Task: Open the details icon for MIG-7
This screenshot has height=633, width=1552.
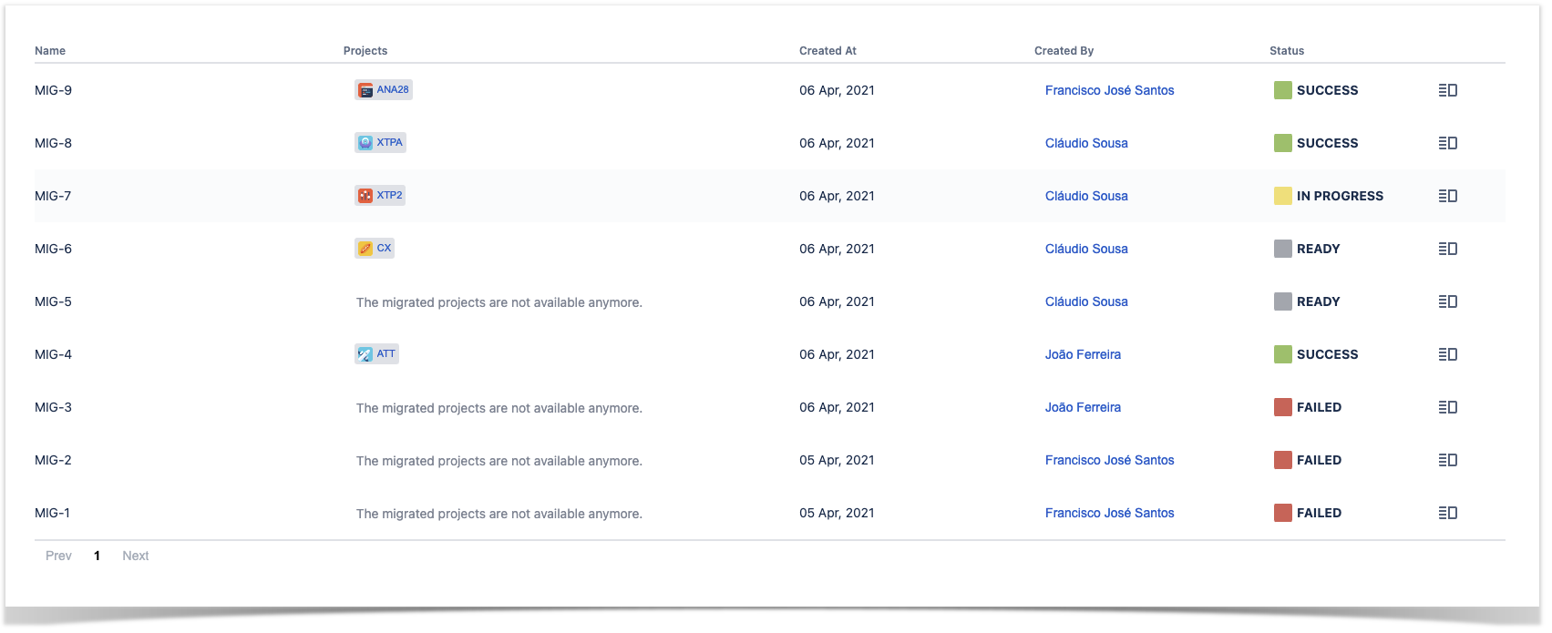Action: [x=1447, y=196]
